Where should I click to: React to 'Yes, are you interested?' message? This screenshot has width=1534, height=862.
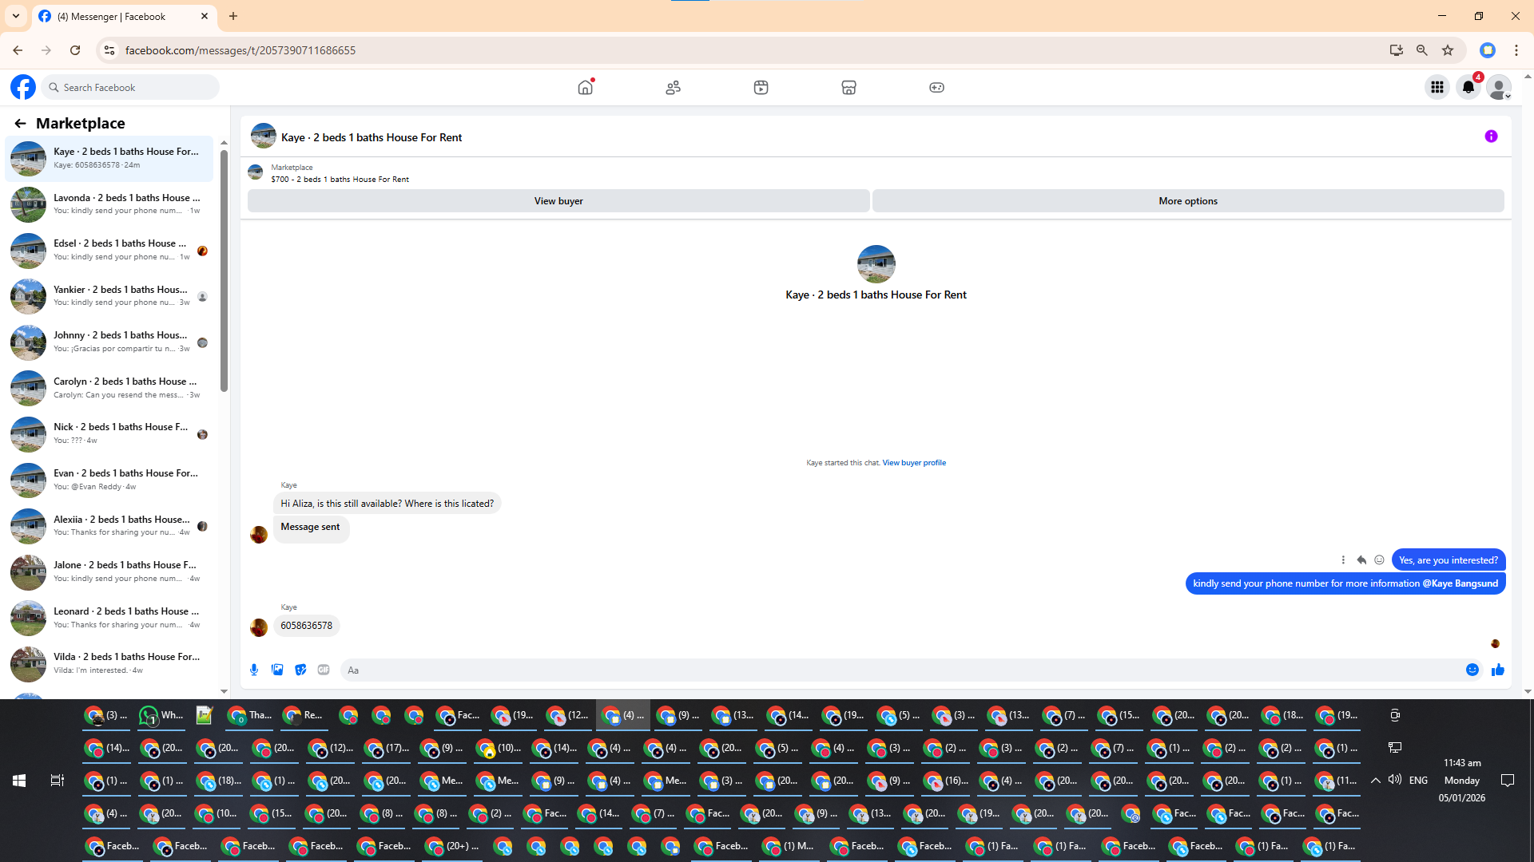1379,560
